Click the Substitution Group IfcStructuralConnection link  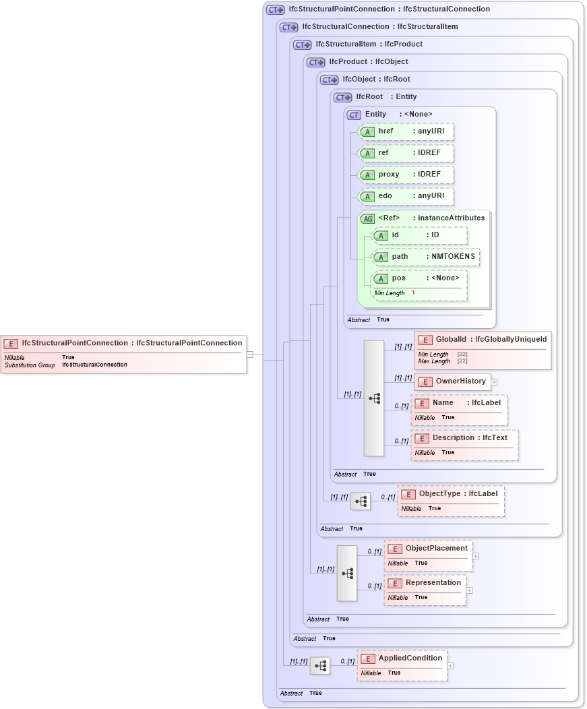pyautogui.click(x=92, y=365)
